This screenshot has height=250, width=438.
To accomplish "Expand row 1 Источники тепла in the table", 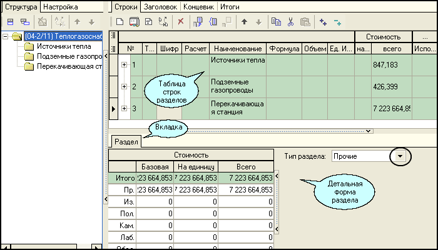I will pos(125,65).
